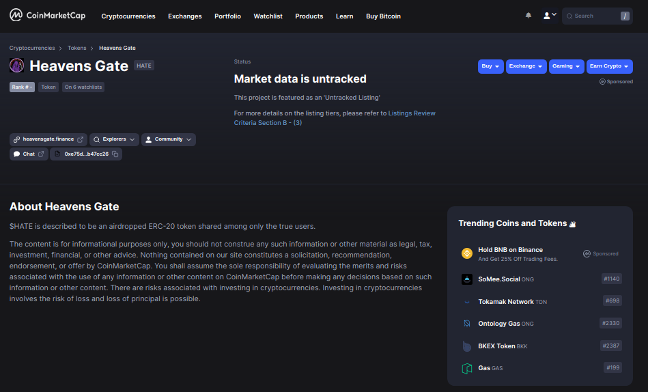The image size is (648, 392).
Task: Click Buy Bitcoin in navigation
Action: point(383,16)
